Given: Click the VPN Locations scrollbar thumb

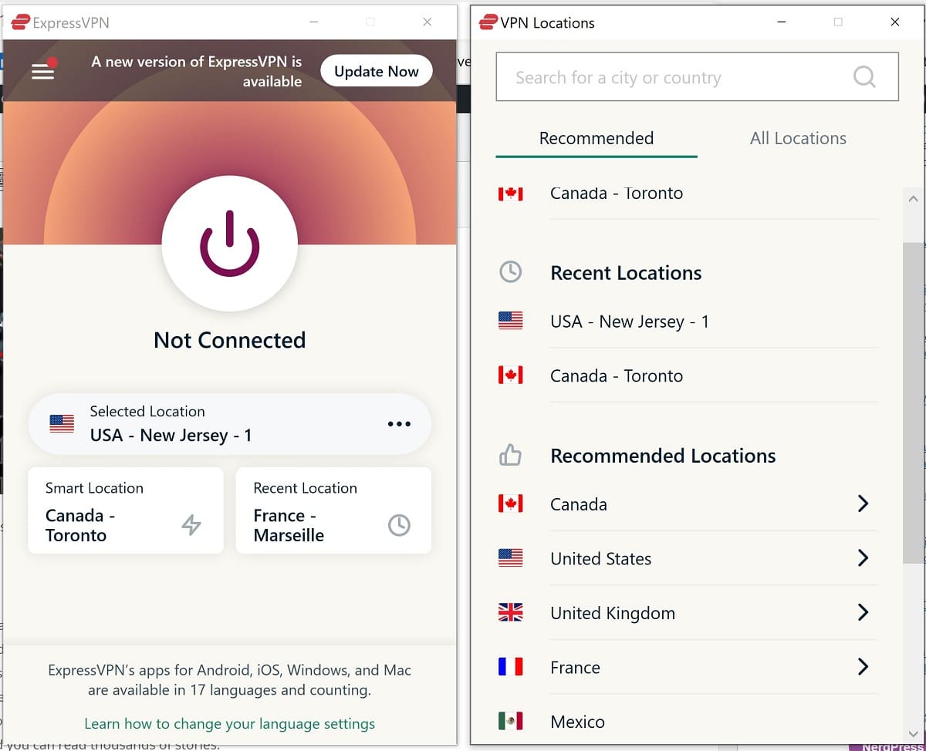Looking at the screenshot, I should click(913, 402).
